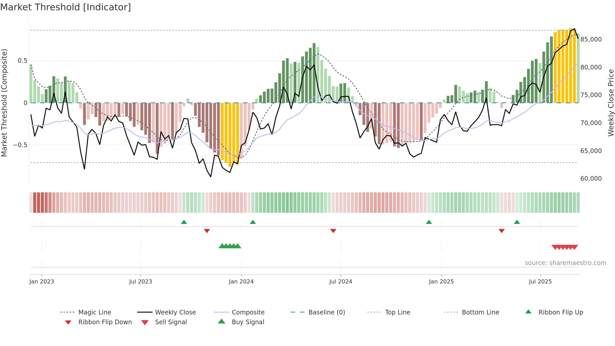Image resolution: width=615 pixels, height=346 pixels.
Task: Click the Jan 2023 x-axis label
Action: [x=42, y=281]
